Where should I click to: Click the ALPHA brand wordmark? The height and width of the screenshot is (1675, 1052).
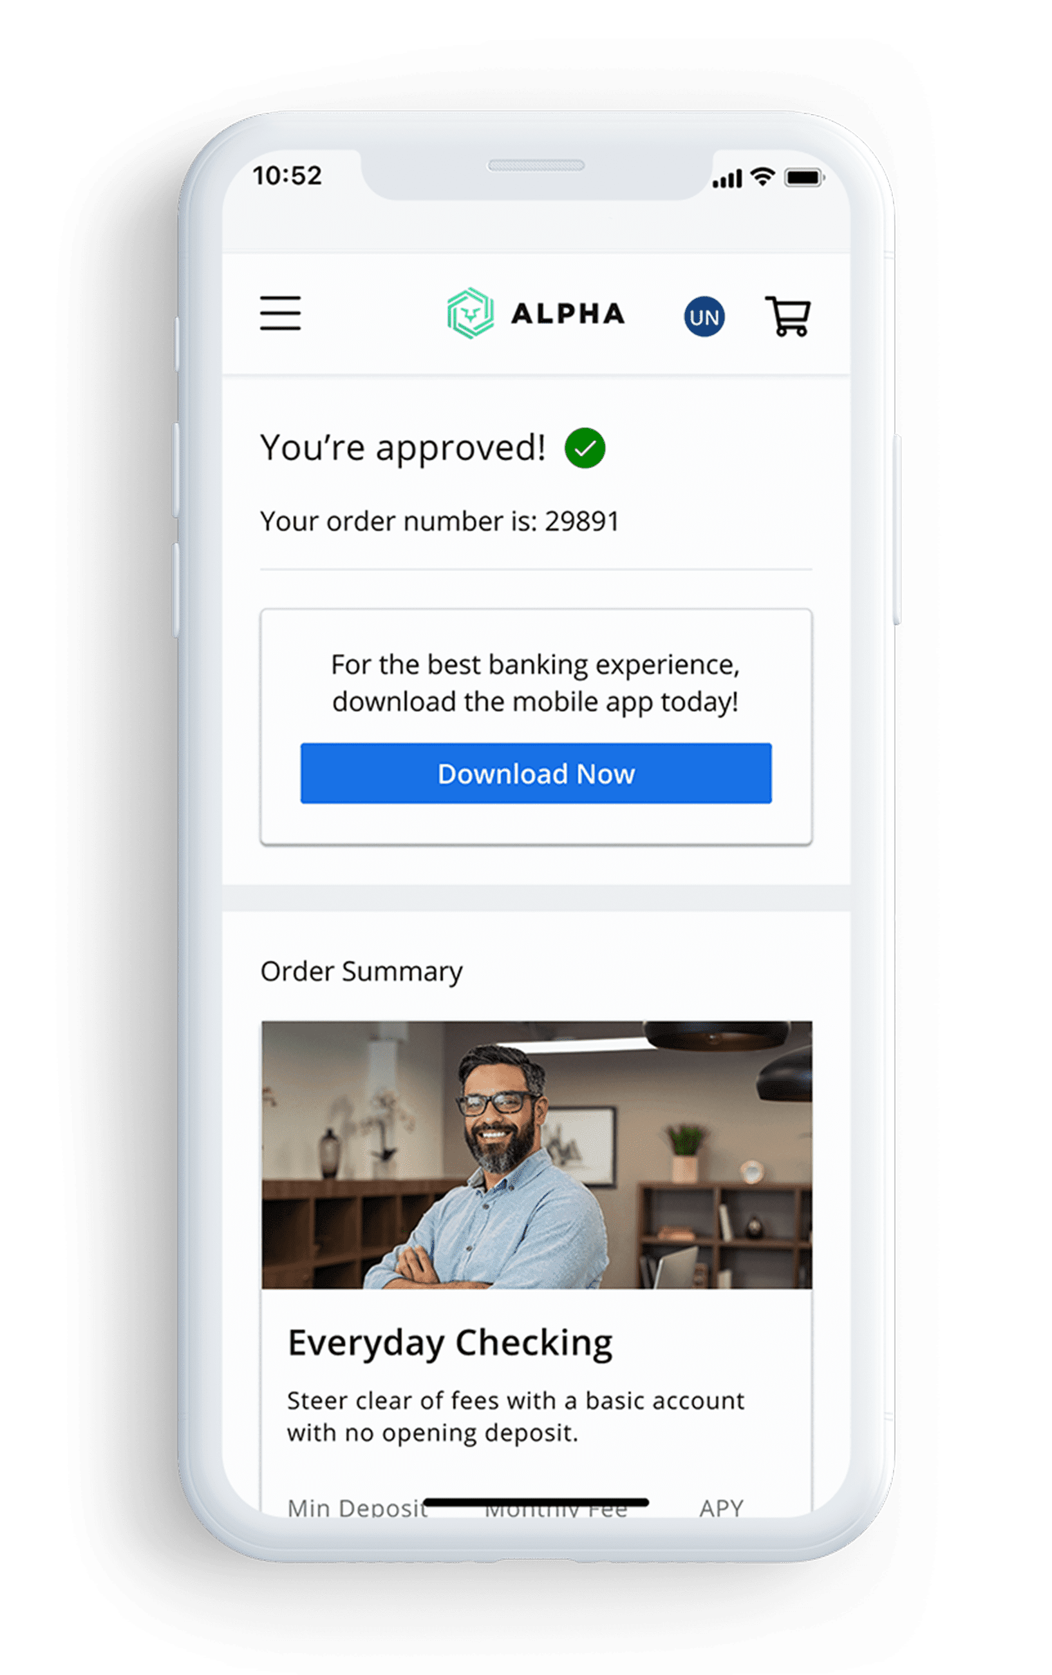[567, 314]
